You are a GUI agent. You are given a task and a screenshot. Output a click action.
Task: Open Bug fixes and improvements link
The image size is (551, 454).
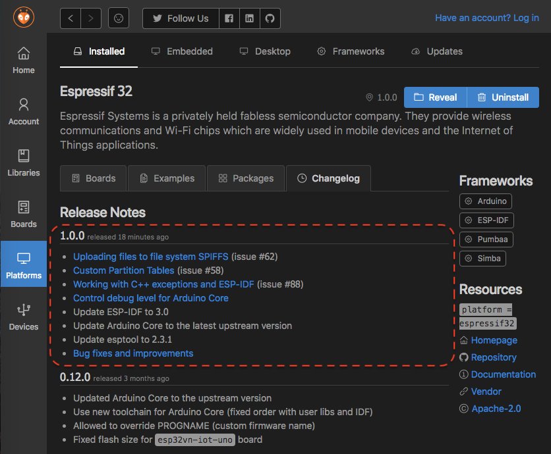click(133, 353)
